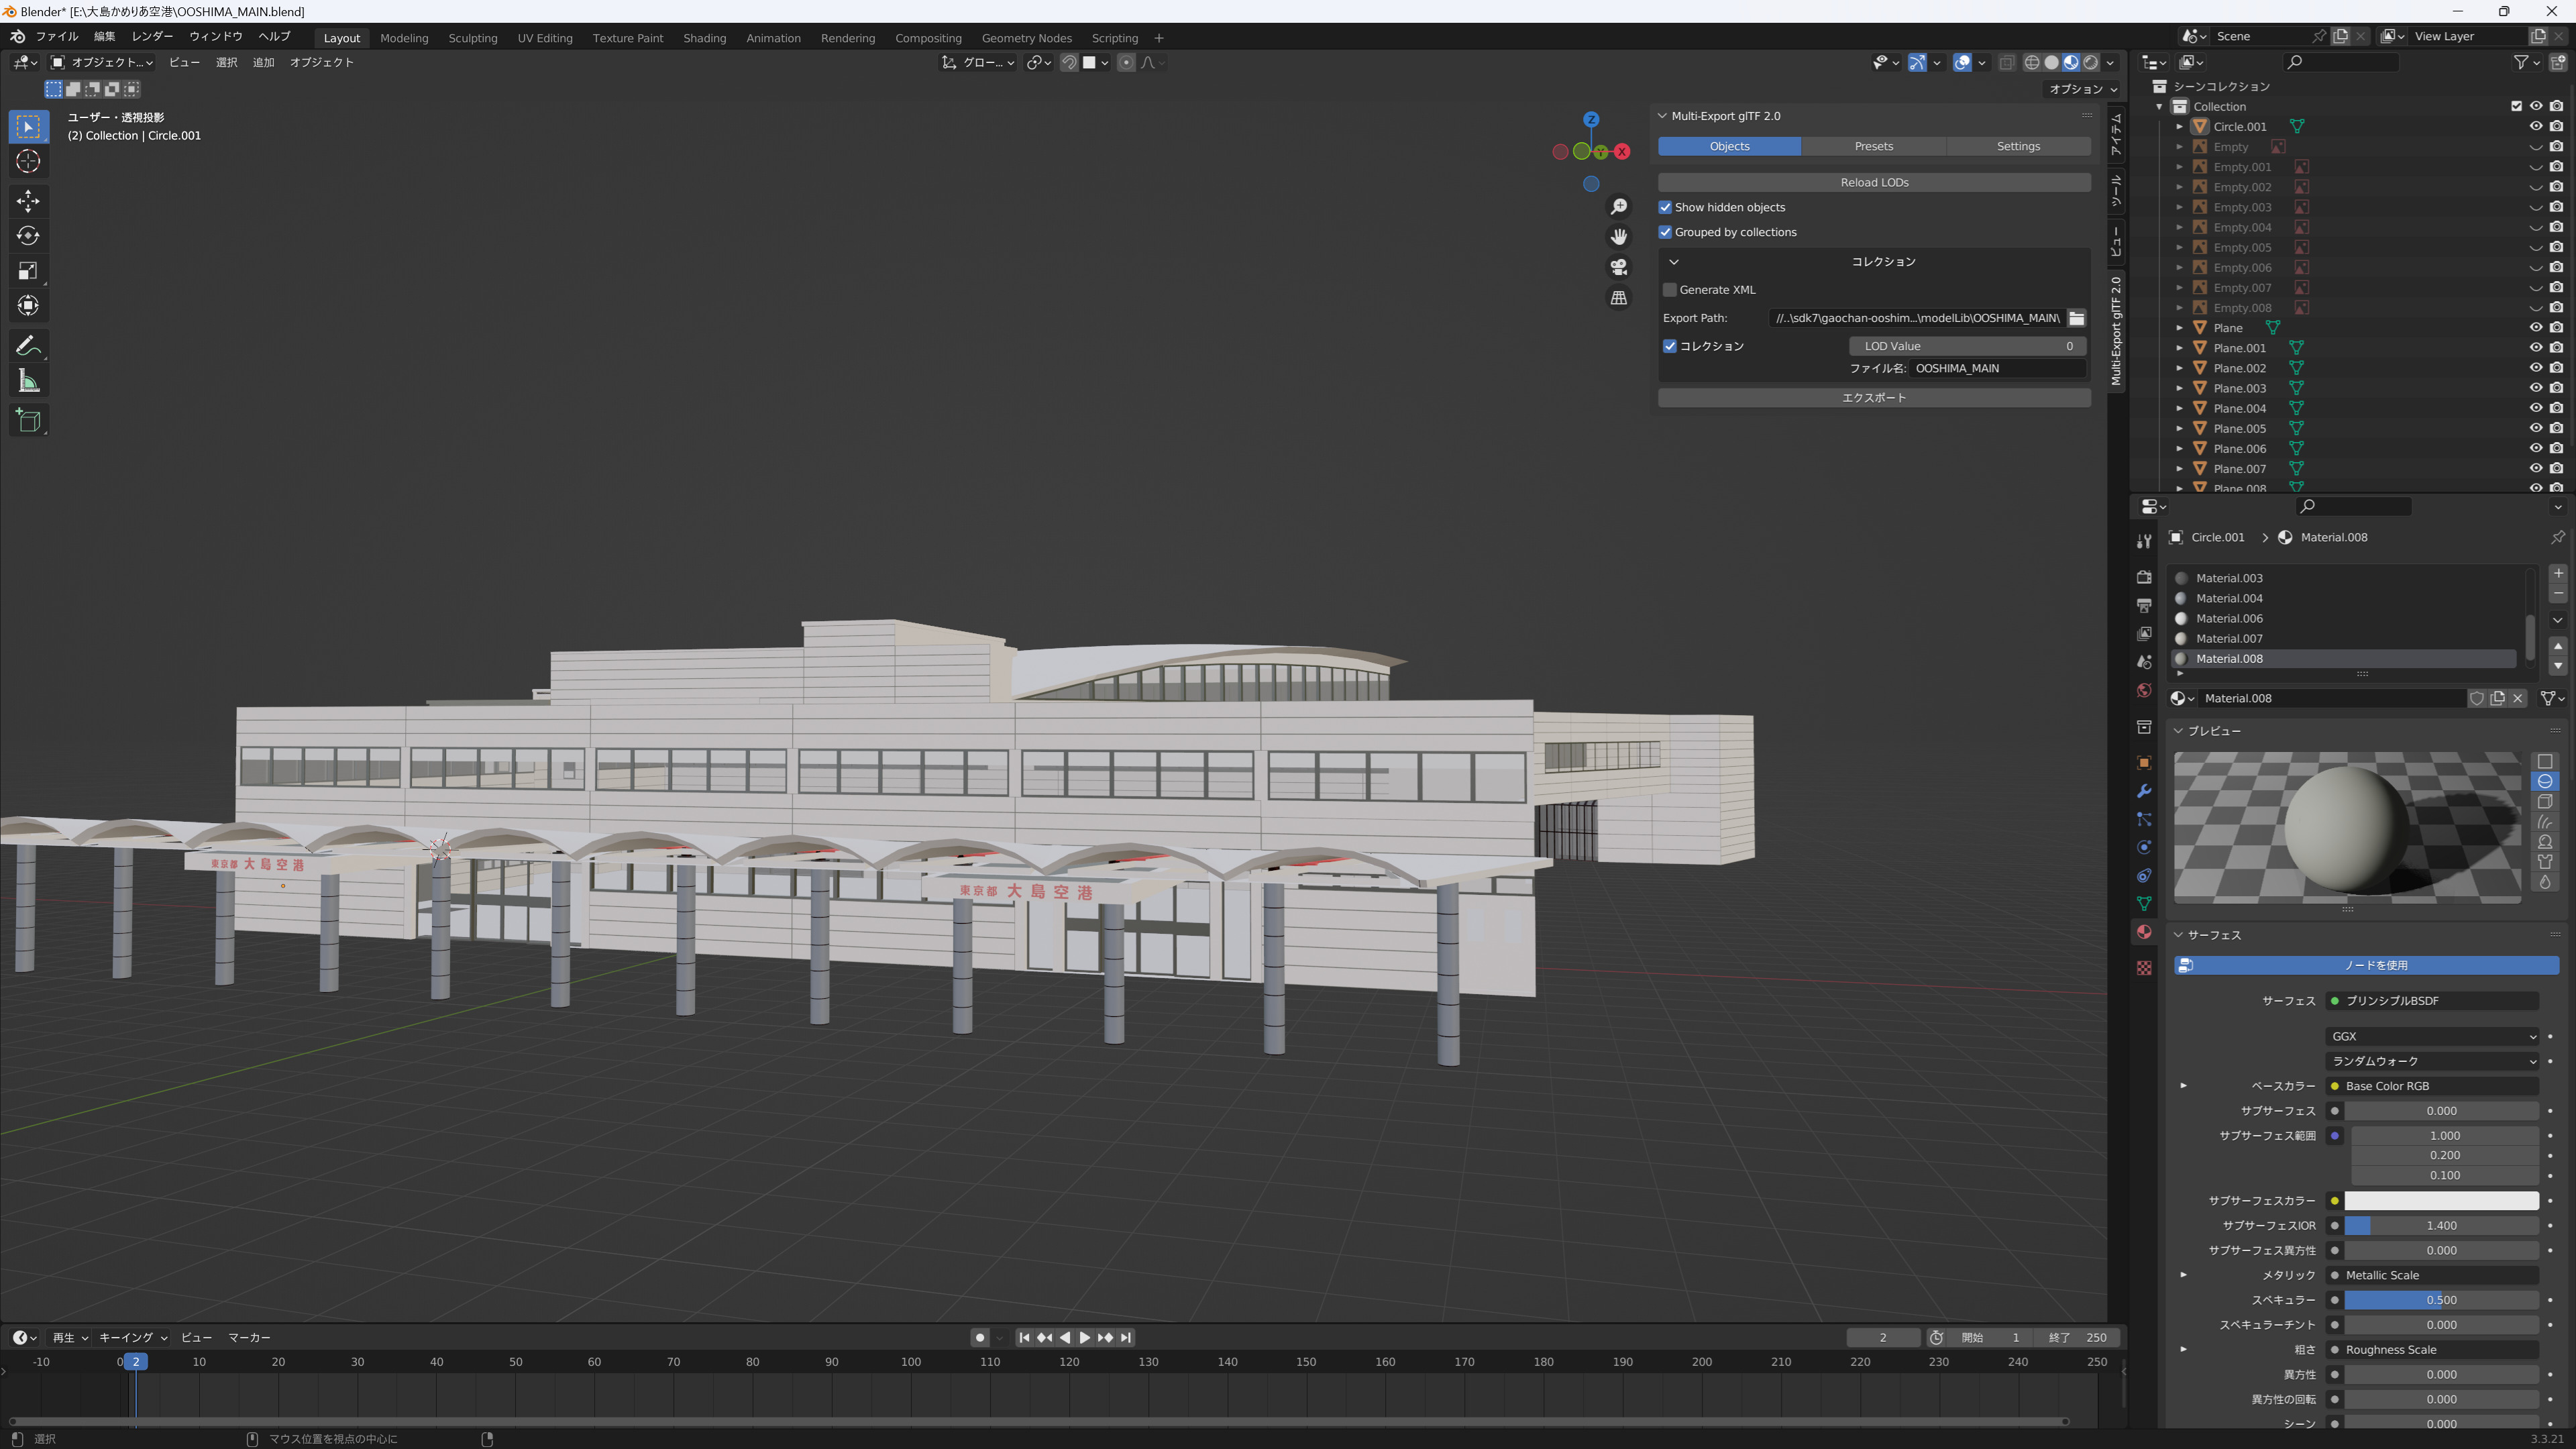The width and height of the screenshot is (2576, 1449).
Task: Open the GGX distribution dropdown
Action: point(2432,1036)
